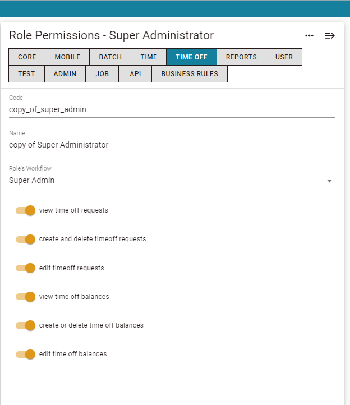Click the Code input field
This screenshot has width=350, height=405.
[172, 110]
